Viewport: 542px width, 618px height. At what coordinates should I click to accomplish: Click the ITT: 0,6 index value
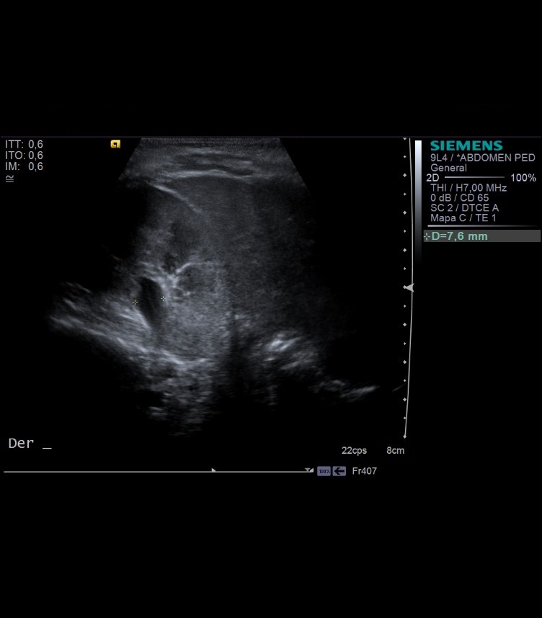[x=24, y=144]
